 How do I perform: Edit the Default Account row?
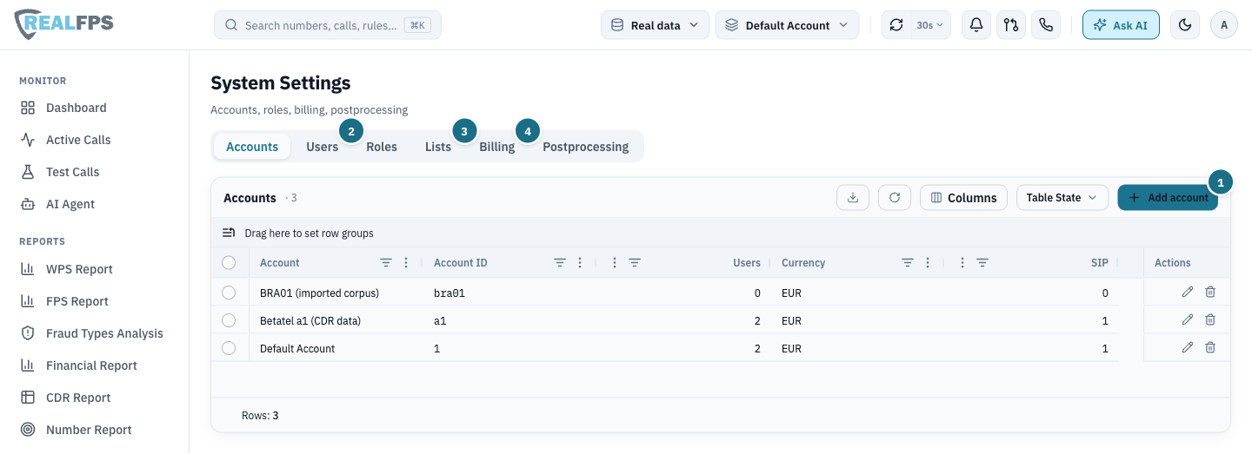(x=1188, y=348)
